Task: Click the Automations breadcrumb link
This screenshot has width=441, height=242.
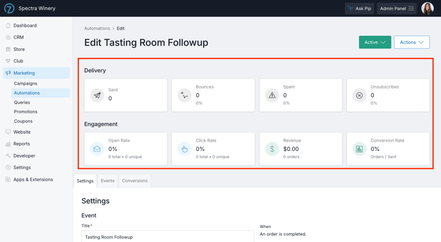Action: pos(97,29)
